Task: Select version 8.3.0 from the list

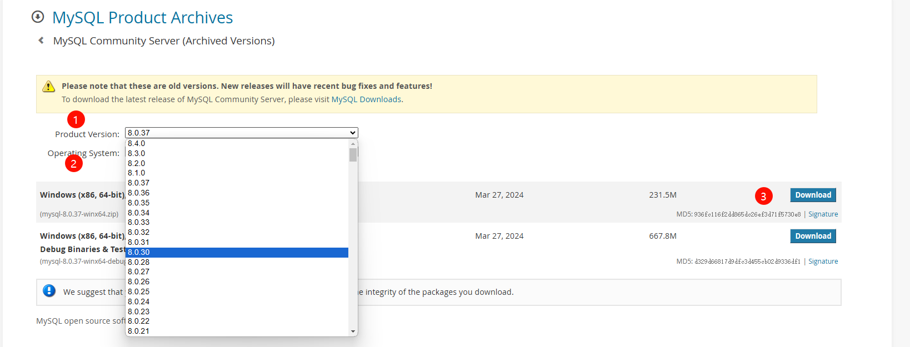Action: click(x=237, y=153)
